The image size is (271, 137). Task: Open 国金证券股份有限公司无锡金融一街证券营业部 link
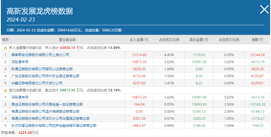coord(47,104)
